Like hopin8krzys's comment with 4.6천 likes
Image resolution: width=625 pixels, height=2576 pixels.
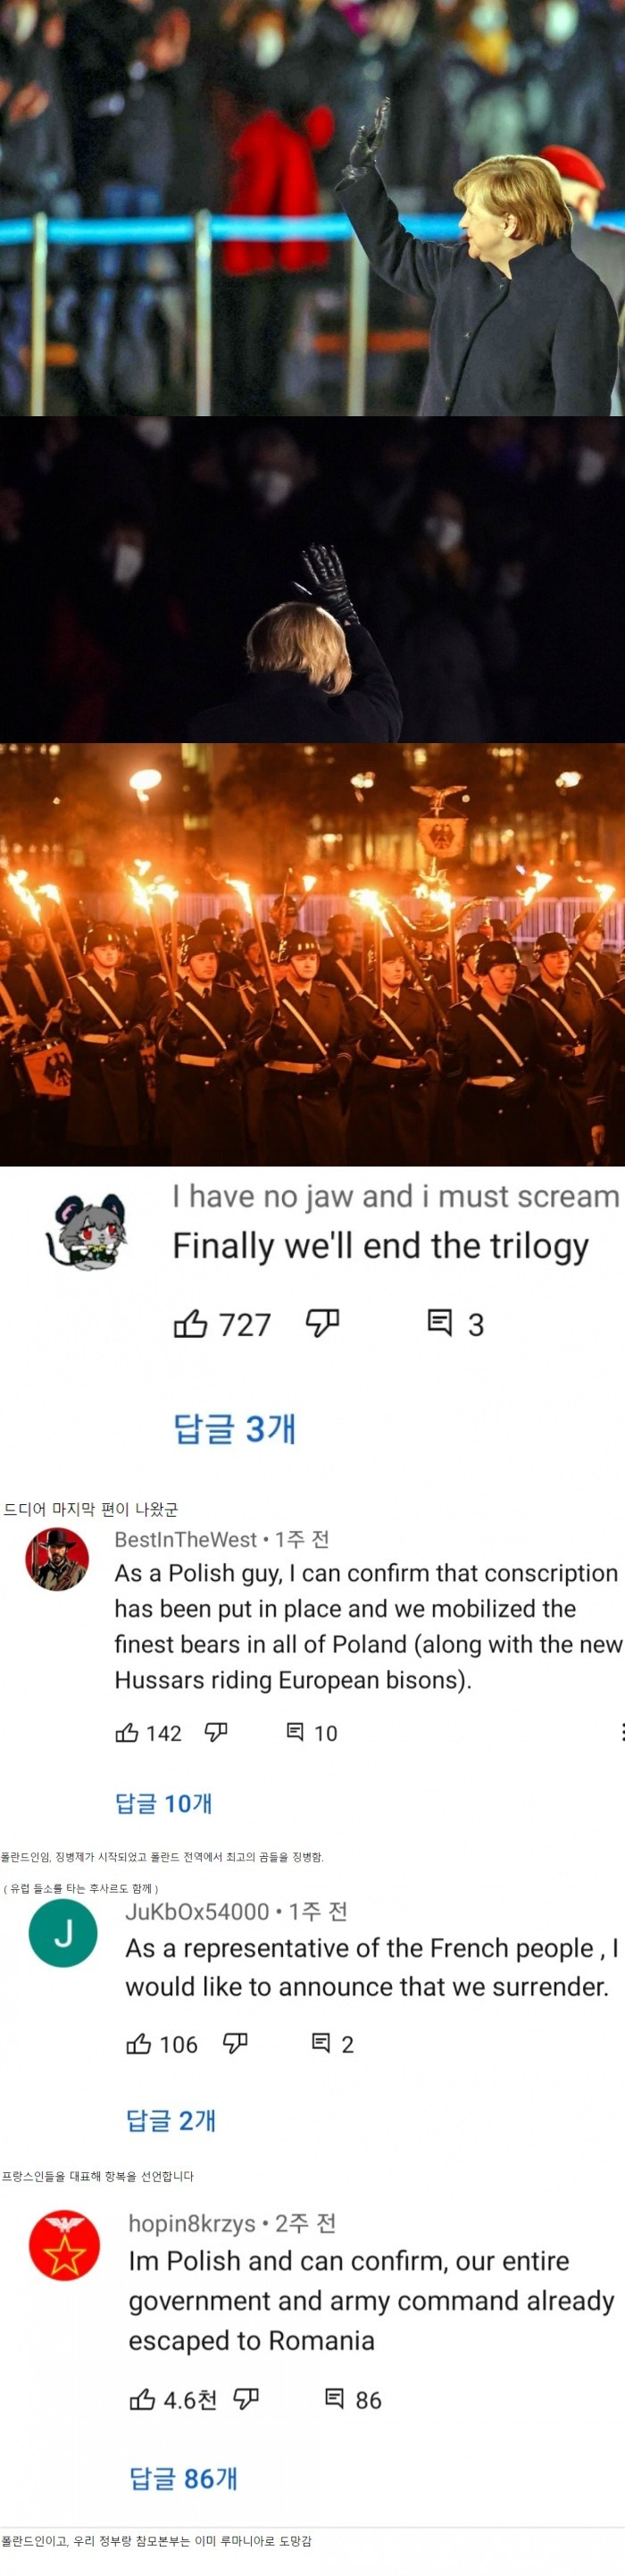click(x=142, y=2399)
